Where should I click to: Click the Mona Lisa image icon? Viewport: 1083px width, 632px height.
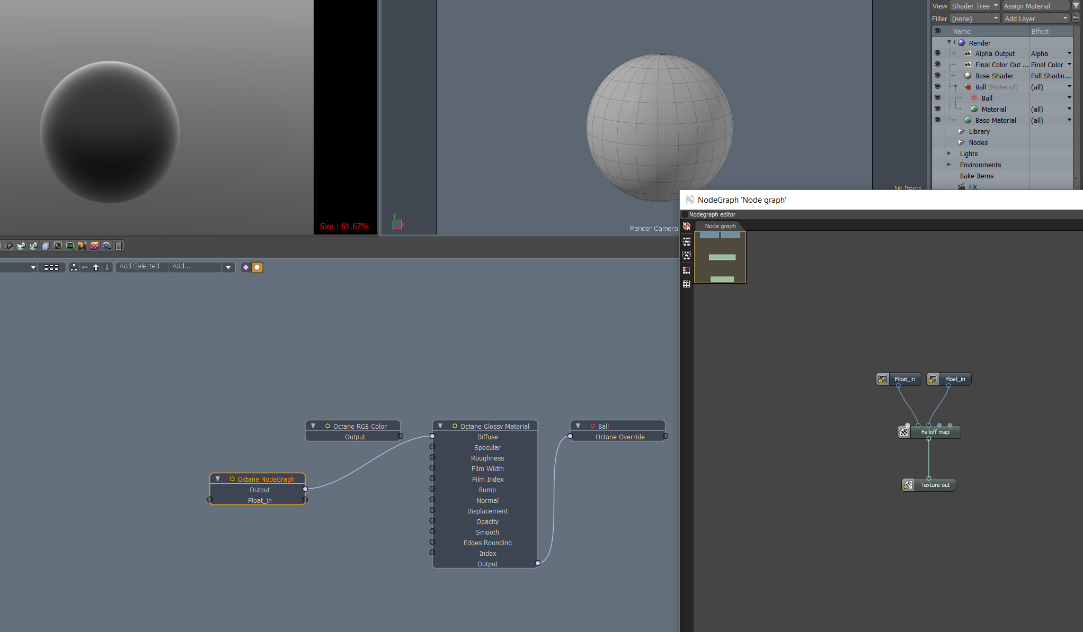[82, 246]
